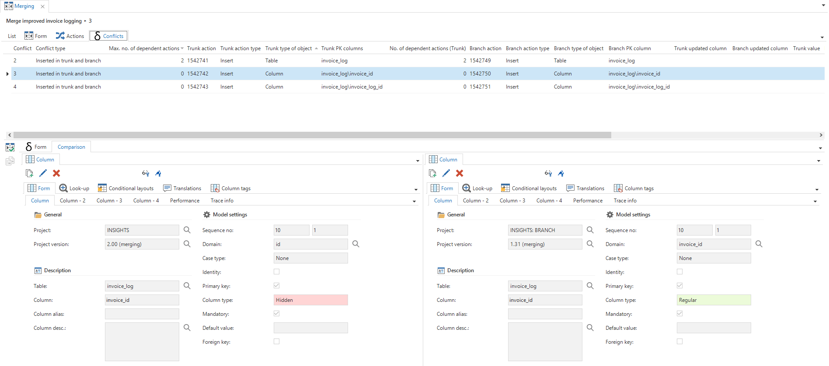Open overflow dropdown at end of top Conflicts tab bar

coord(822,37)
